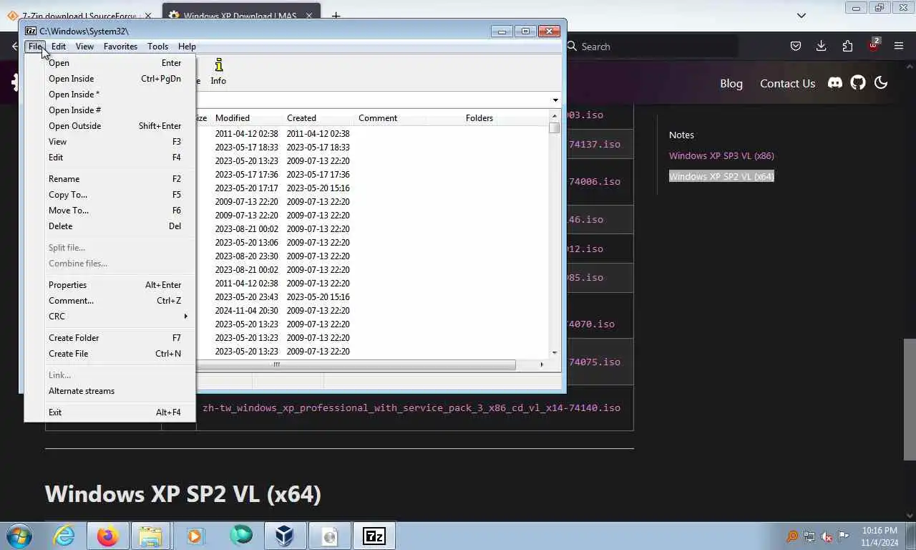
Task: Click the file list scroll up arrow
Action: pos(554,116)
